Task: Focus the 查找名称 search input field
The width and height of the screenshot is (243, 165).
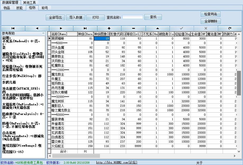Action: pyautogui.click(x=132, y=17)
